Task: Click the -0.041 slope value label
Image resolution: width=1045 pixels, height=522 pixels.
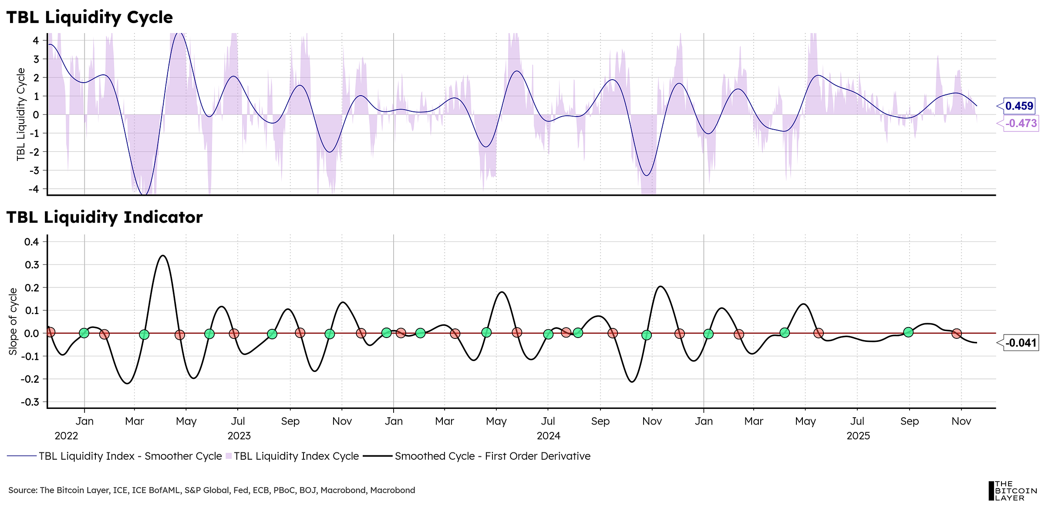Action: [1021, 343]
